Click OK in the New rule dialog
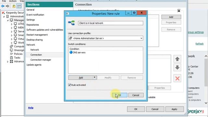Screen dimensions: 208x117 coord(120,95)
